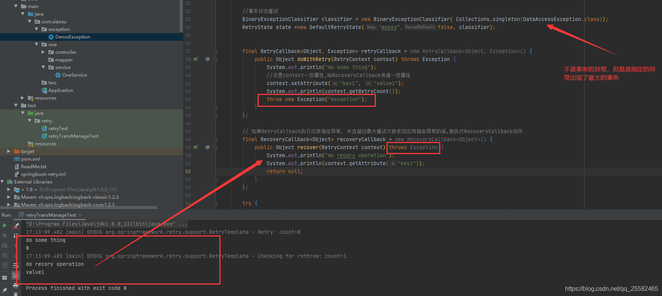The width and height of the screenshot is (662, 296).
Task: Click the scroll-to-end arrow icon
Action: (x=16, y=235)
